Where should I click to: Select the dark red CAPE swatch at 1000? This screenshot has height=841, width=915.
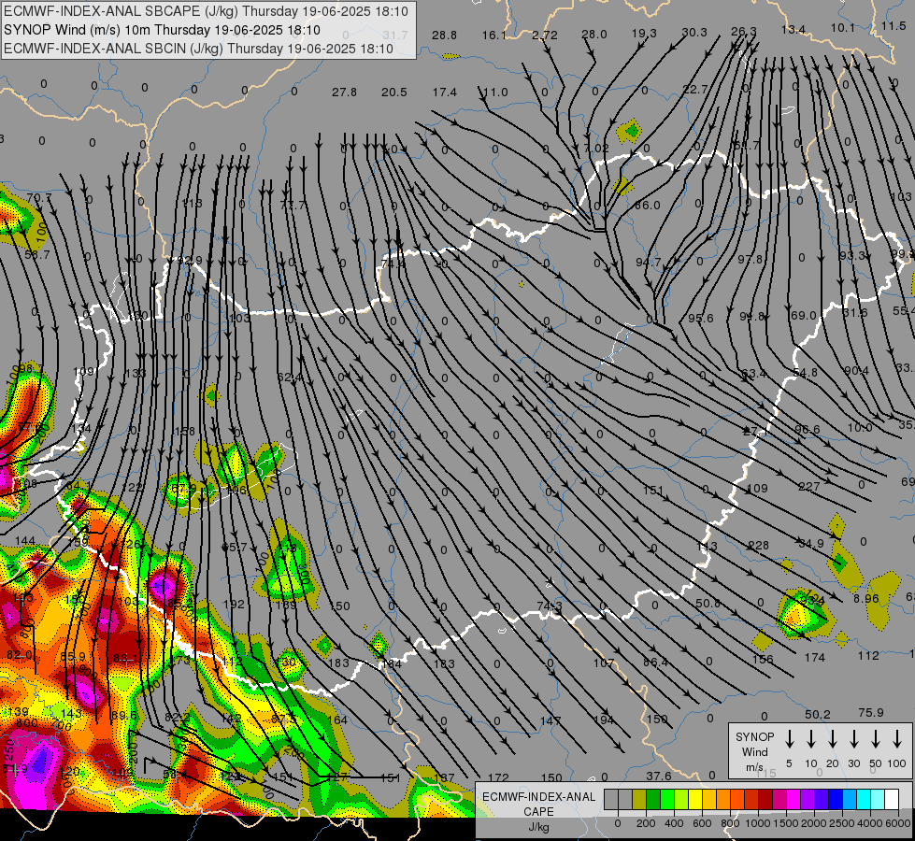[765, 799]
